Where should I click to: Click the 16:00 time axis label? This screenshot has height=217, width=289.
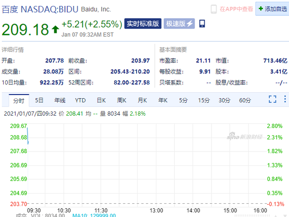click(260, 211)
